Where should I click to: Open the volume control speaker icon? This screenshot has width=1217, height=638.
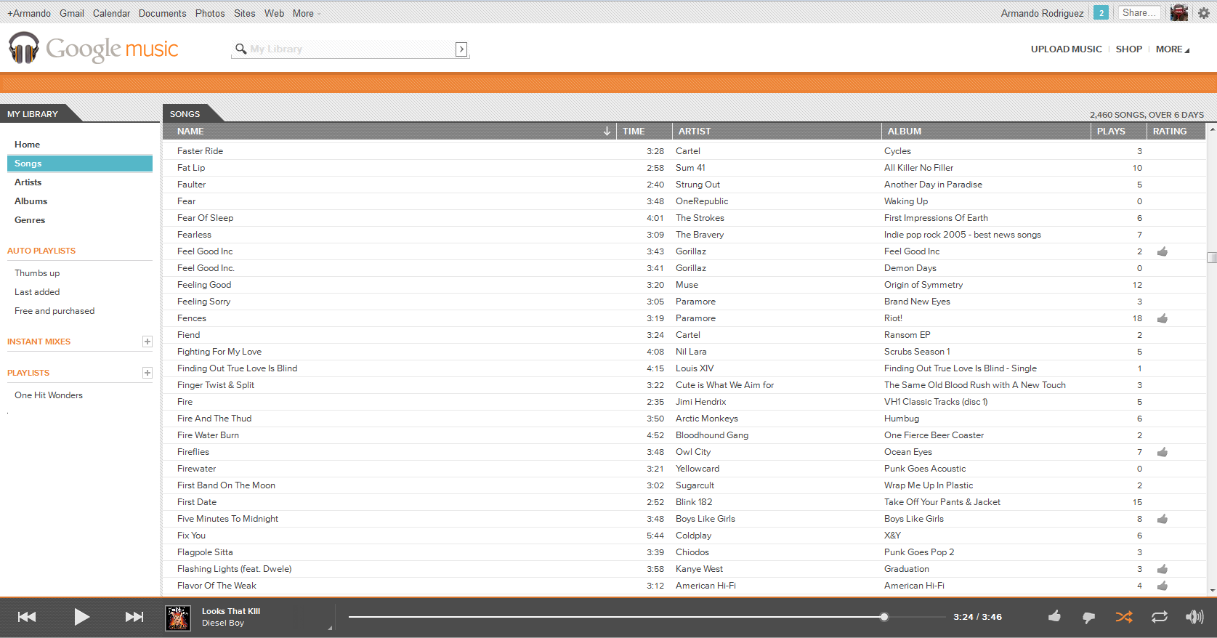pos(1194,617)
